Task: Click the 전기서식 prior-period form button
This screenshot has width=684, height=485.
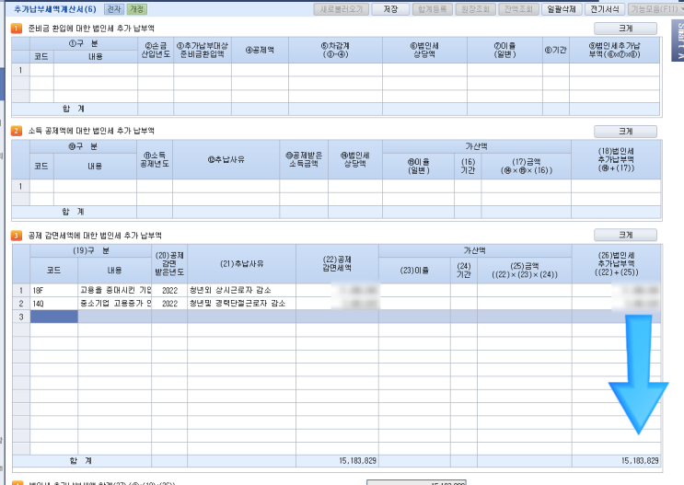Action: (x=605, y=9)
